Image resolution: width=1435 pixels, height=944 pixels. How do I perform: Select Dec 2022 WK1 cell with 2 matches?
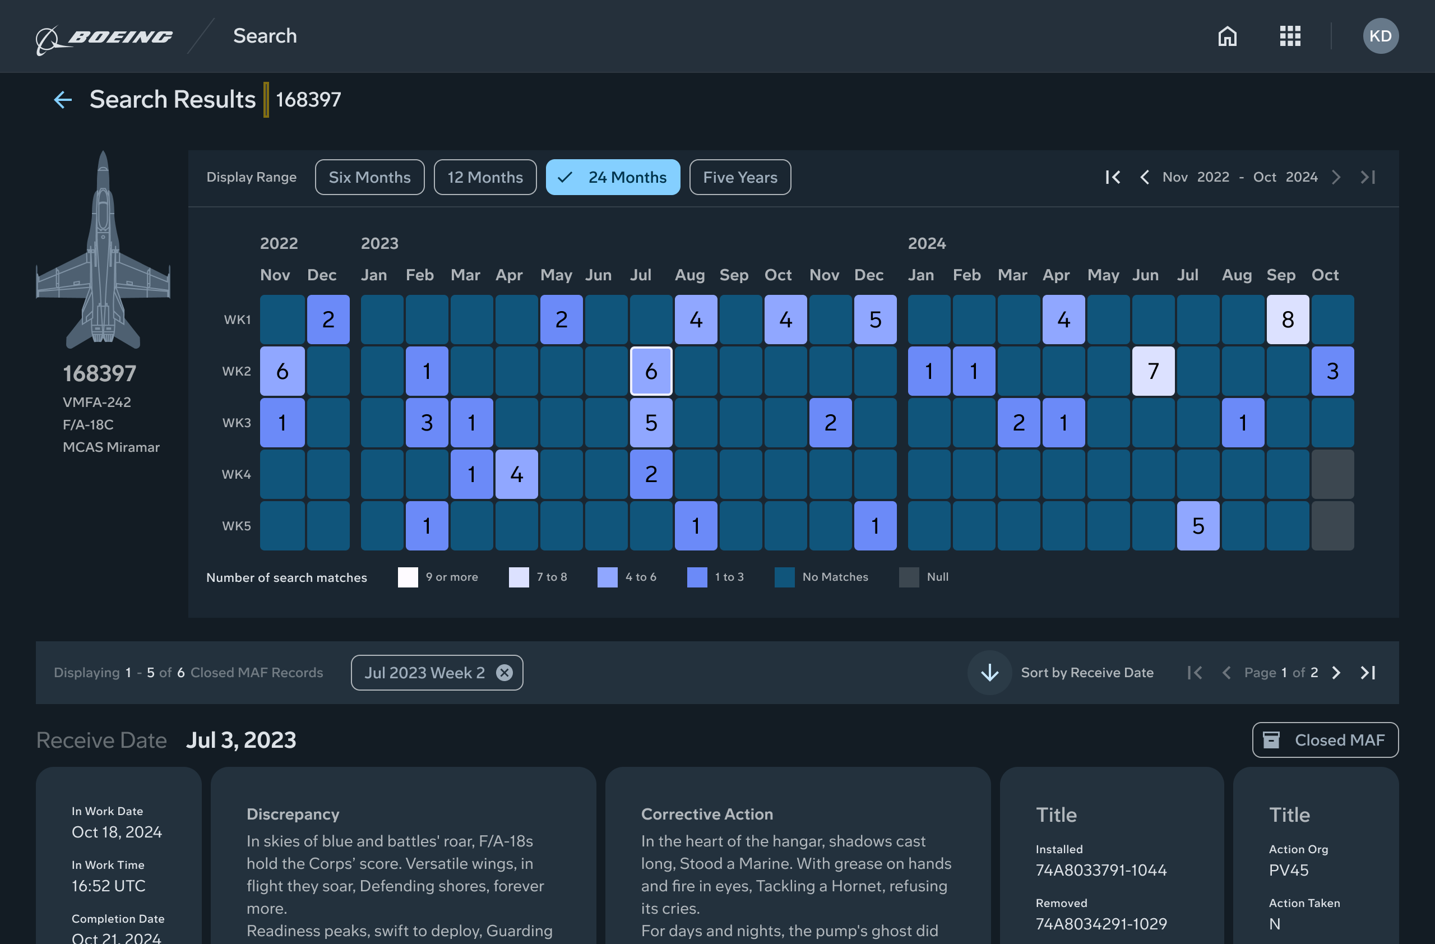tap(328, 320)
